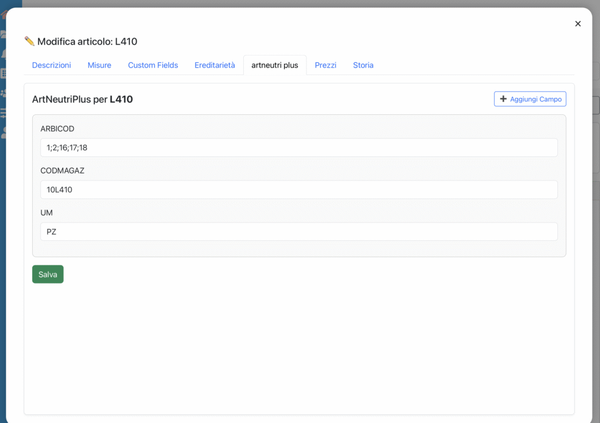Screen dimensions: 600x423
Task: View the Storia tab
Action: [x=363, y=65]
